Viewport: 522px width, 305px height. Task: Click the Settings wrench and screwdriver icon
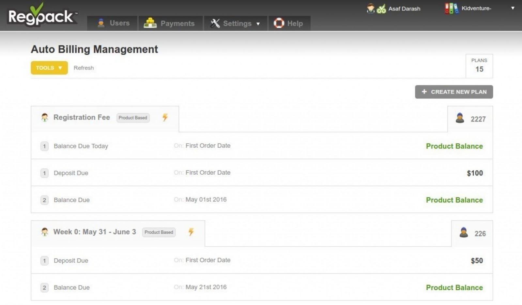(x=215, y=23)
